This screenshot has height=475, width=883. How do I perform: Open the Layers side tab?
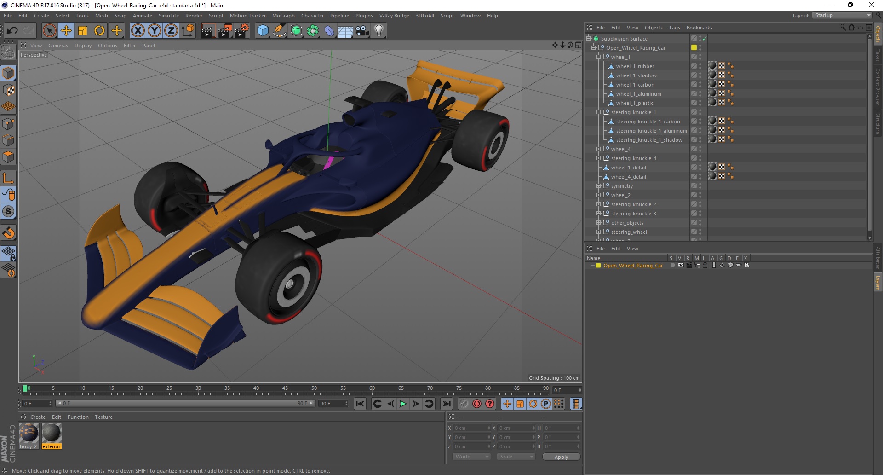[x=877, y=282]
